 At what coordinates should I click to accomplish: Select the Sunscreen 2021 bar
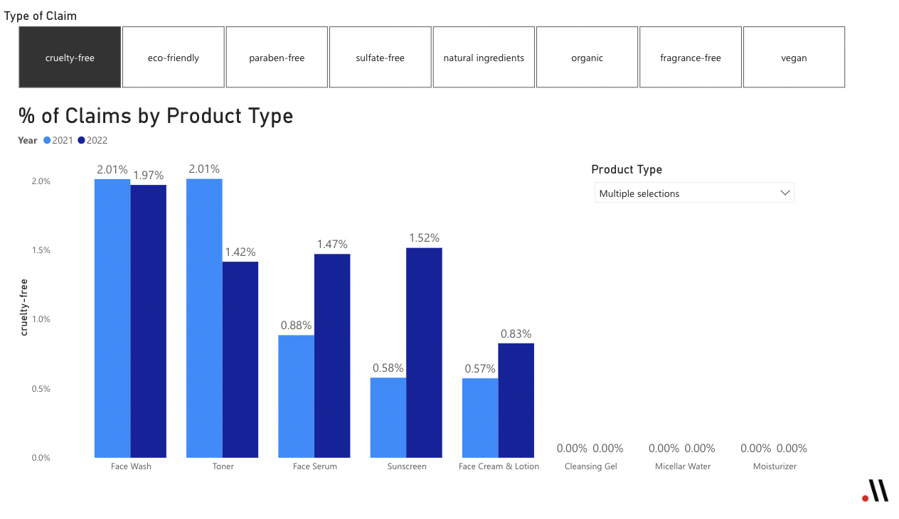388,417
